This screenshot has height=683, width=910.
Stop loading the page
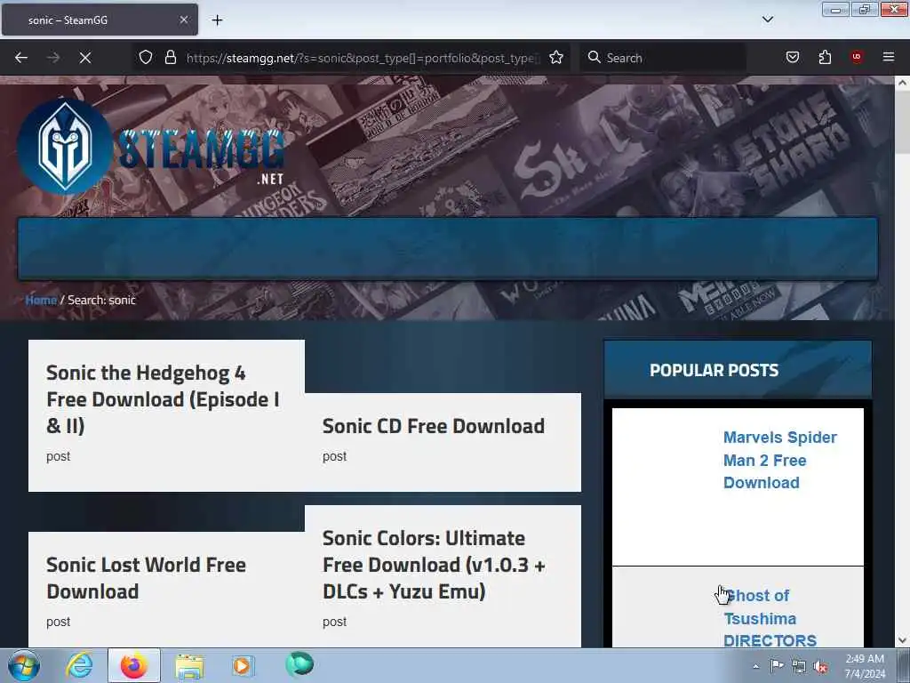pyautogui.click(x=84, y=58)
